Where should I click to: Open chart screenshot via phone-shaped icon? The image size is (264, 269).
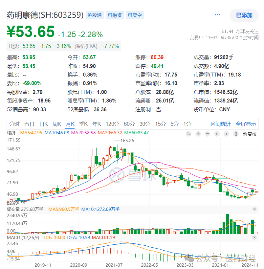pyautogui.click(x=235, y=134)
